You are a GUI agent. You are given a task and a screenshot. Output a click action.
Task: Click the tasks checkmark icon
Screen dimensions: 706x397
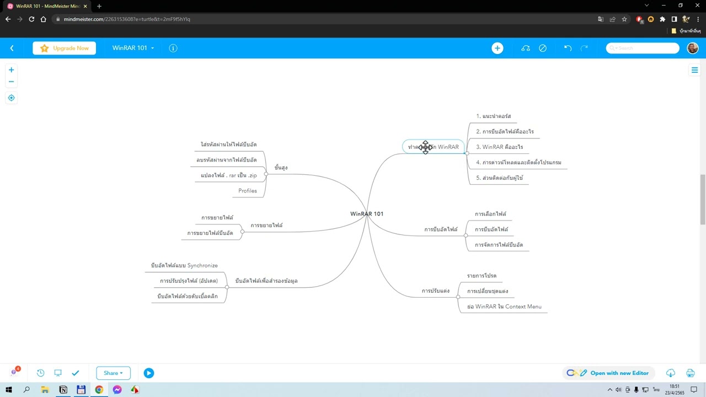coord(76,373)
